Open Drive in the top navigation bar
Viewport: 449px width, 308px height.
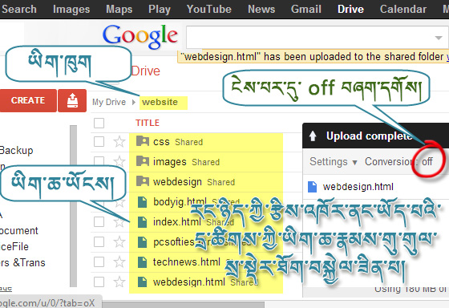(x=351, y=9)
